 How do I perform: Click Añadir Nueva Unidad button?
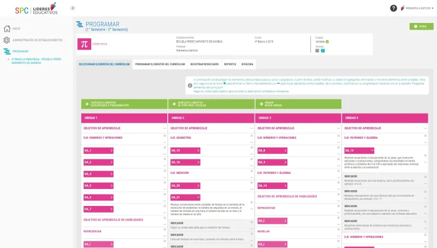coord(298,104)
